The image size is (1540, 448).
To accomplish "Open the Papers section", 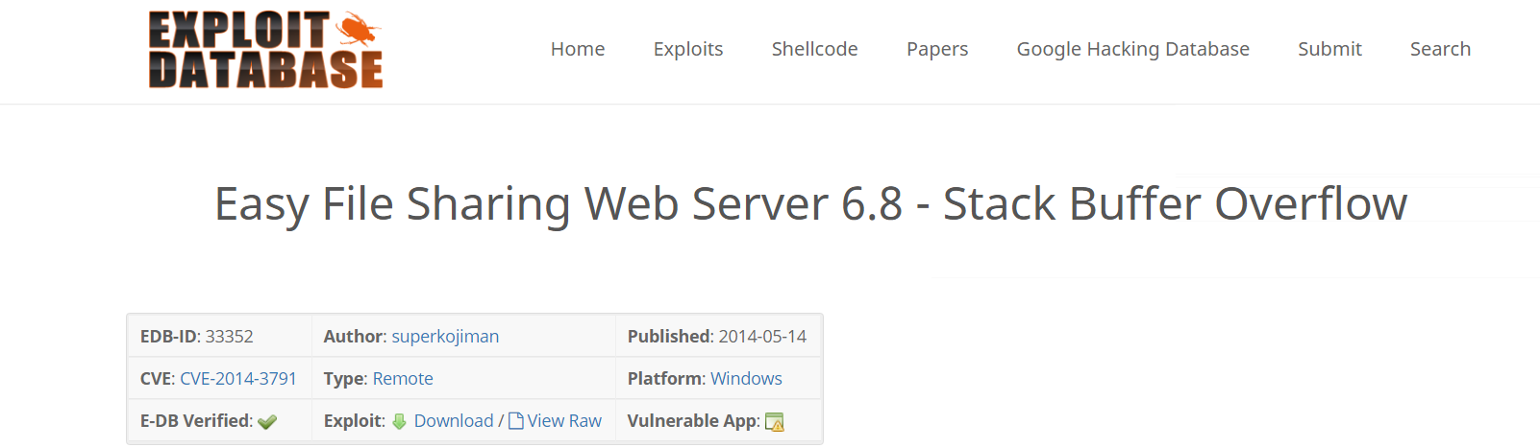I will coord(937,49).
